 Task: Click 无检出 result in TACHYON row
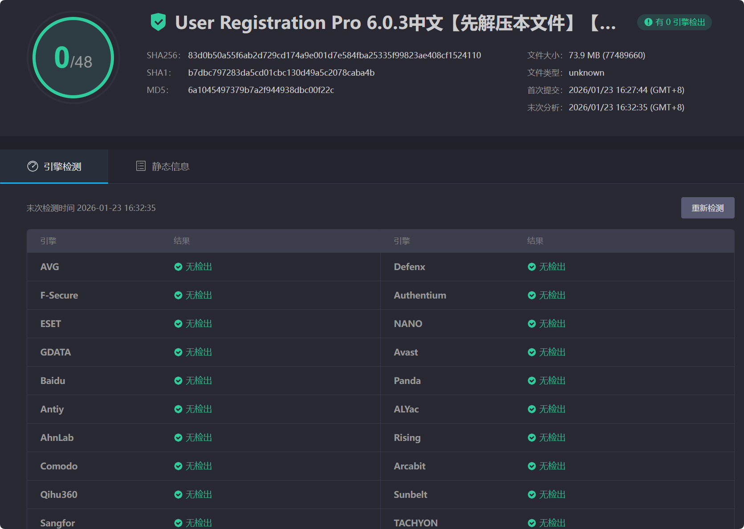552,523
